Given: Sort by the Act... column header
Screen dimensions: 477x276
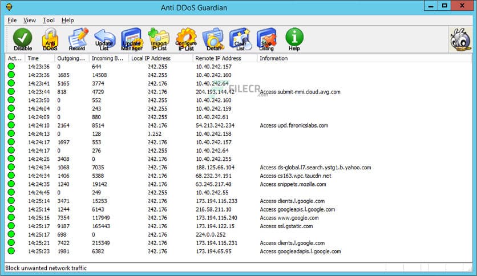Looking at the screenshot, I should 15,58.
